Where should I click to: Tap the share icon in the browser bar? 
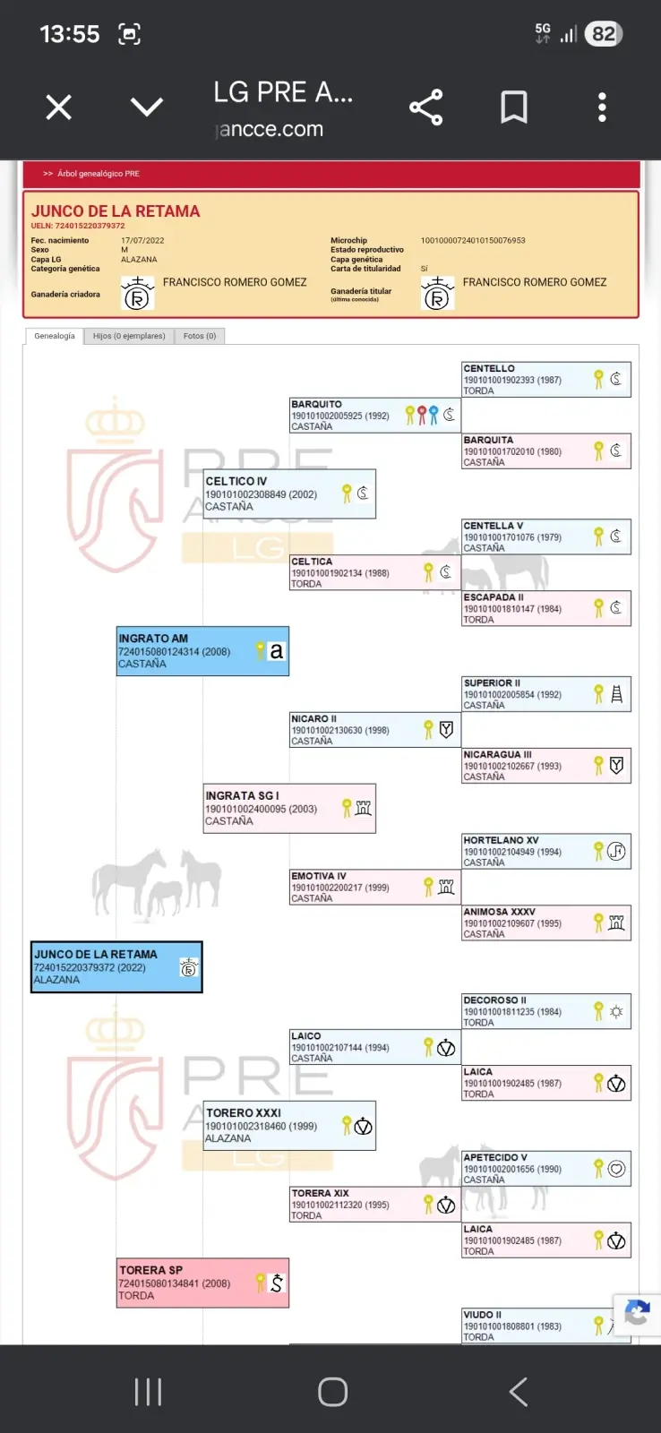(425, 107)
